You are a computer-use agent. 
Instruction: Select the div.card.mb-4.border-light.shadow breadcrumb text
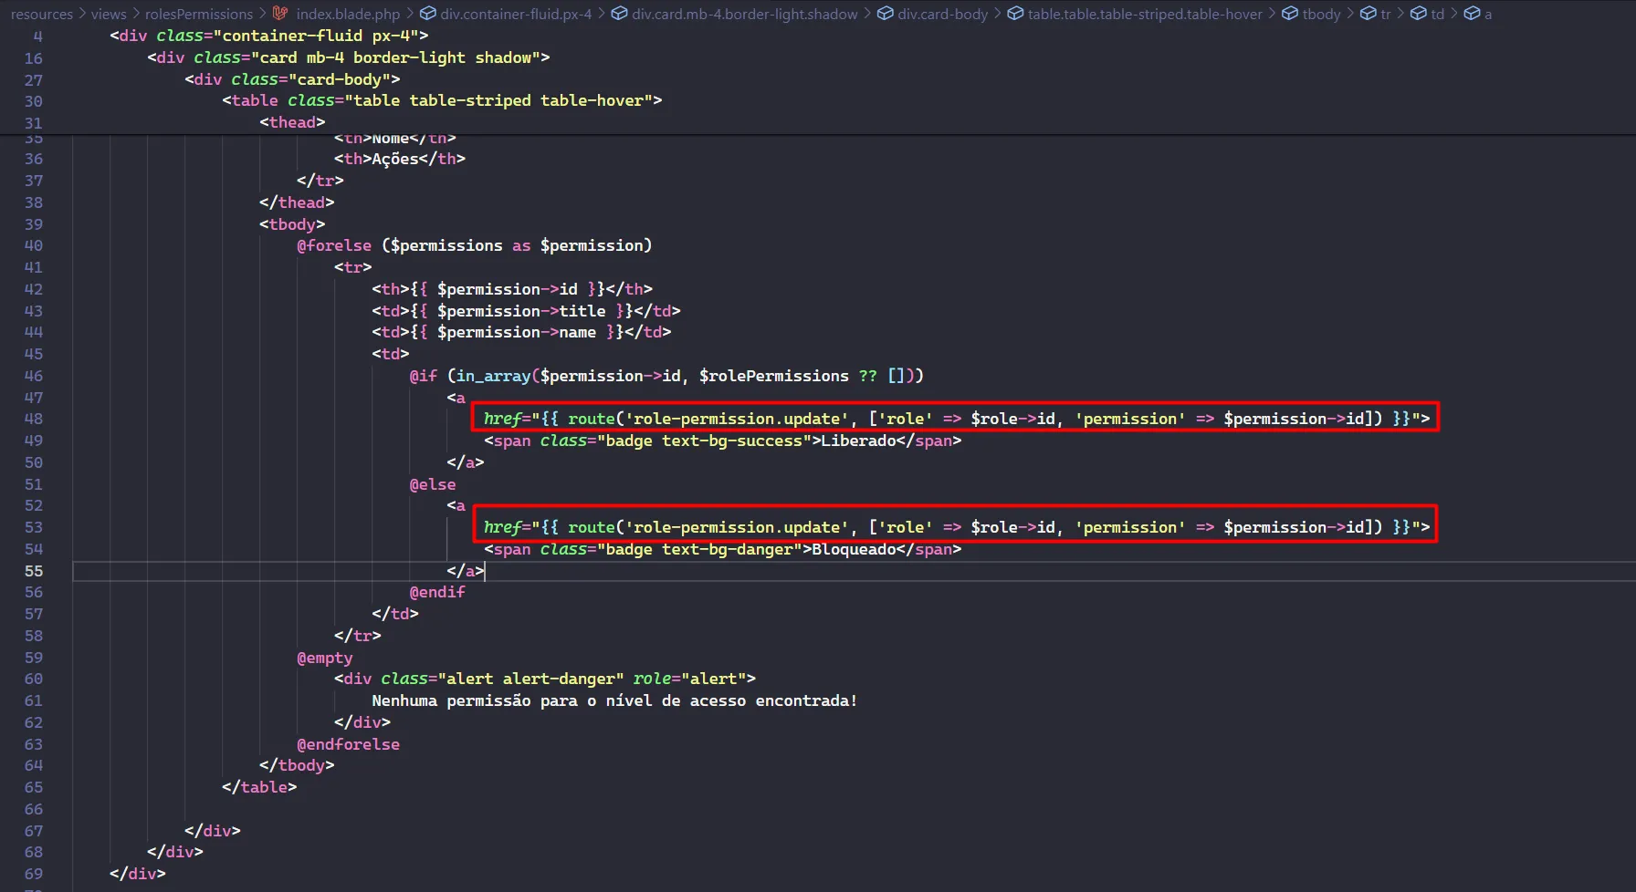[x=744, y=14]
